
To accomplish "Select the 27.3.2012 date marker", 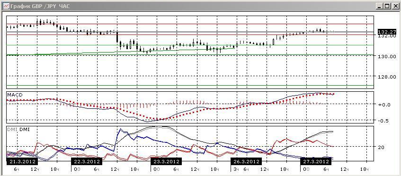I will pos(316,161).
